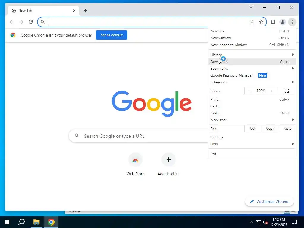Open Customize Chrome

[269, 202]
